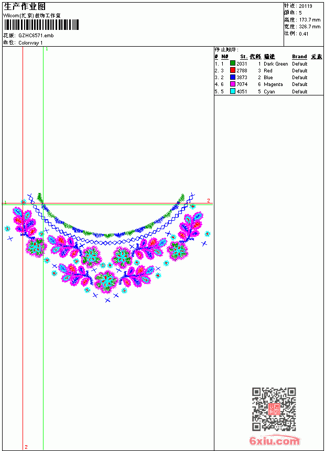
Task: Click the barcode under studio name
Action: pyautogui.click(x=41, y=25)
